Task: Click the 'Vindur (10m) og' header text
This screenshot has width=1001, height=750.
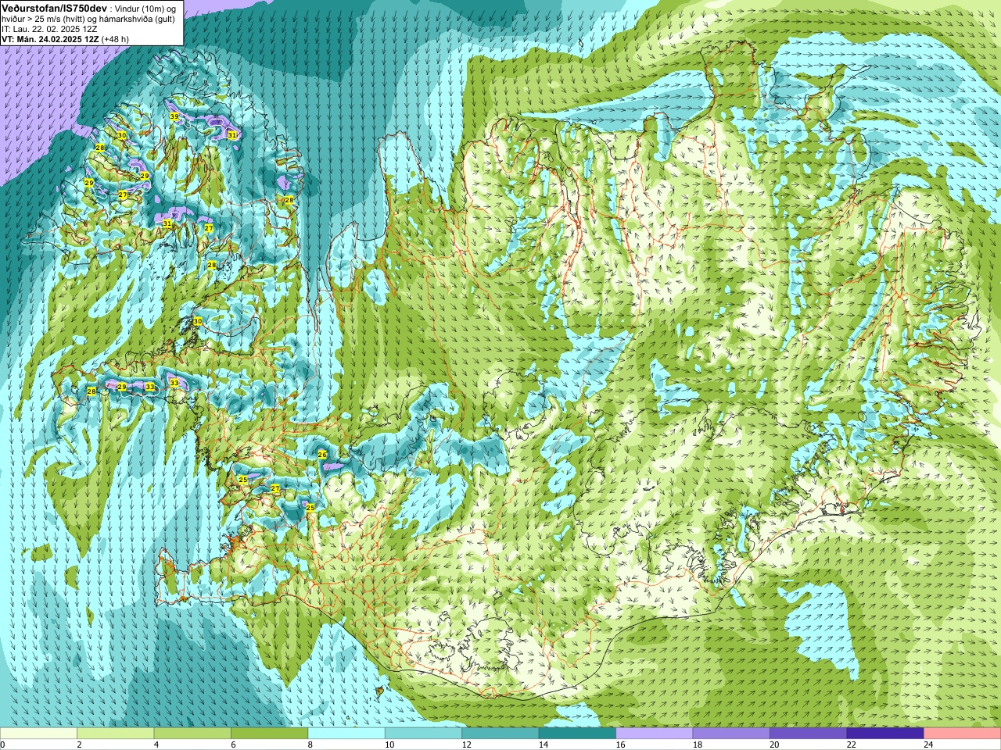Action: pos(145,8)
